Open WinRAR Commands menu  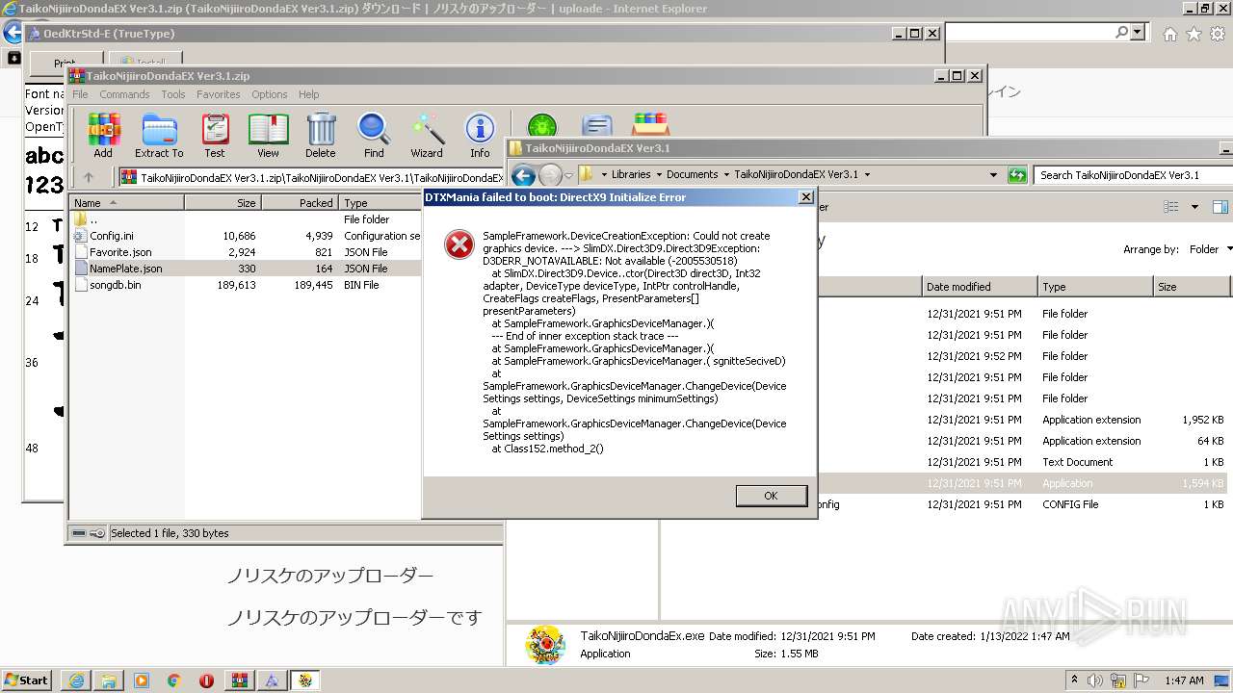124,94
